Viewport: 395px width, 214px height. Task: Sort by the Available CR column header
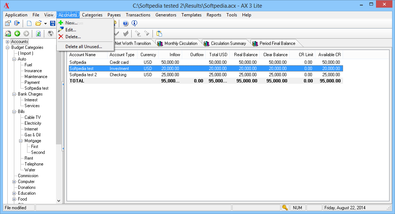(329, 55)
